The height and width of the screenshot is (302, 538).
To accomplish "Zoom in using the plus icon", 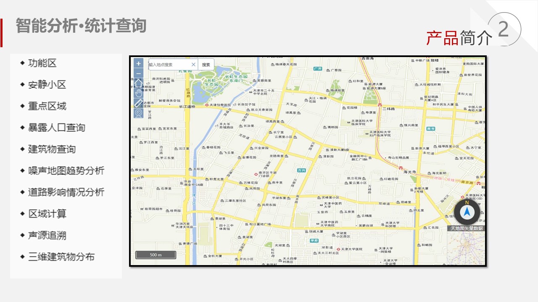I will click(137, 64).
